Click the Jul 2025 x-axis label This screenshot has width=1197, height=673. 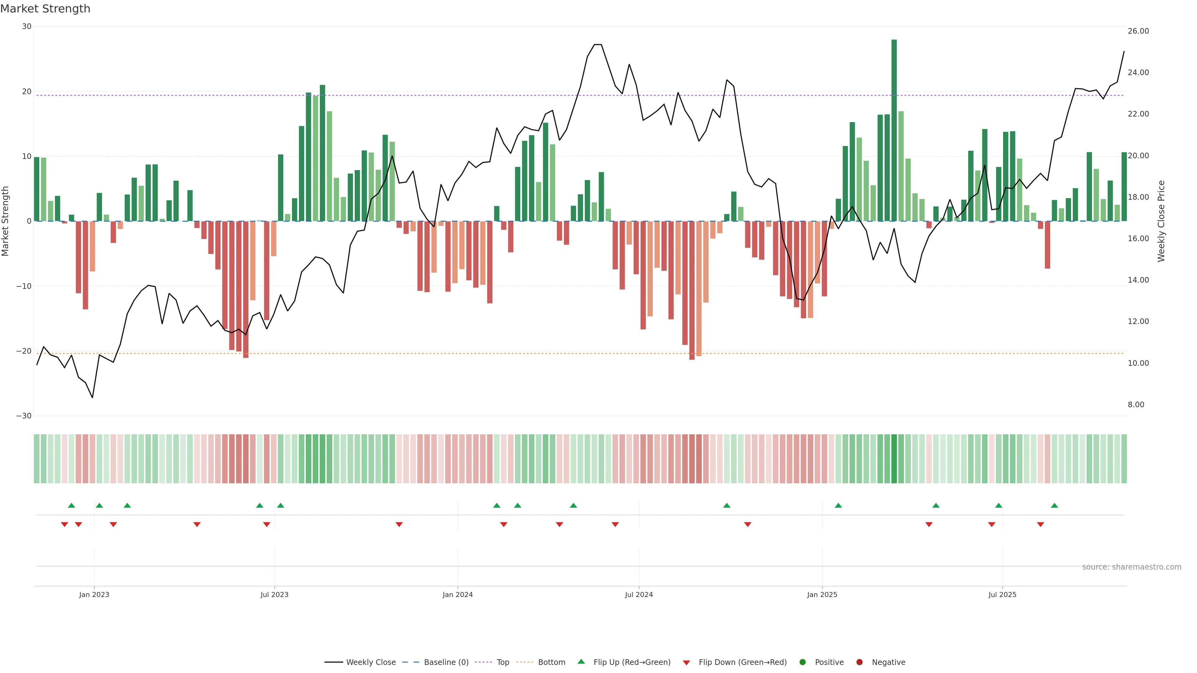(1002, 594)
